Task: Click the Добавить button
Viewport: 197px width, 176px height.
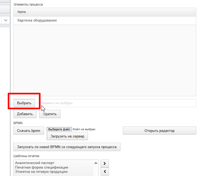Action: point(25,114)
